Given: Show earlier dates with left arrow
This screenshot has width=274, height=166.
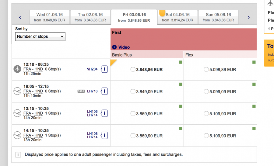Looking at the screenshot, I should pos(20,17).
